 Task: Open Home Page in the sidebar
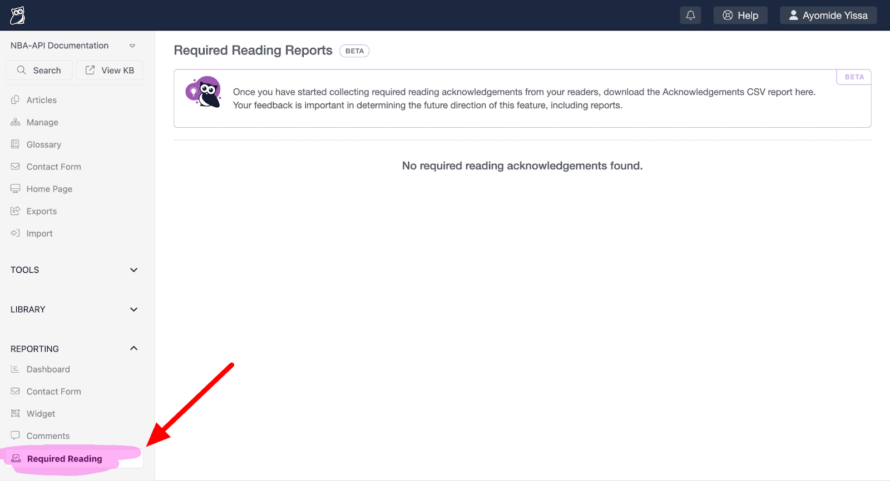coord(50,189)
